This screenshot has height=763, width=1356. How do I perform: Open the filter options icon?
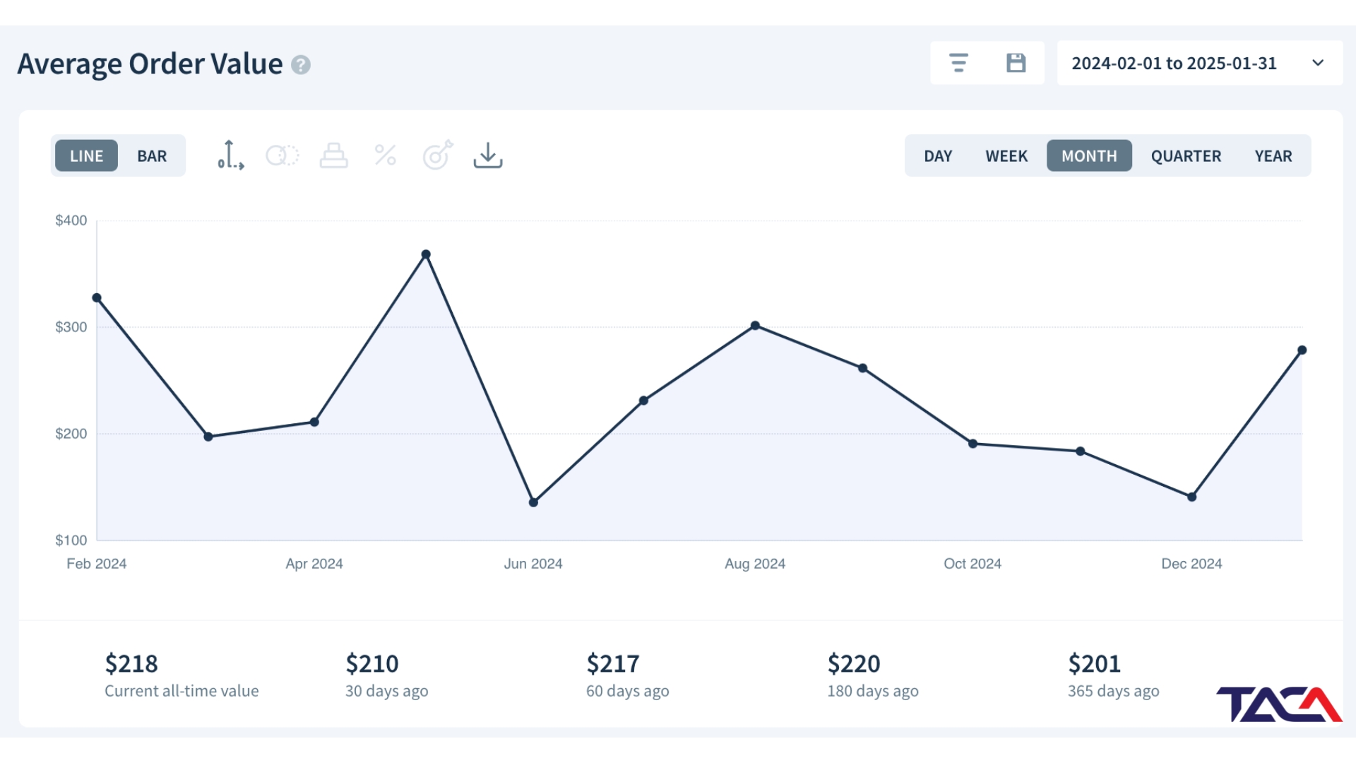(x=958, y=63)
